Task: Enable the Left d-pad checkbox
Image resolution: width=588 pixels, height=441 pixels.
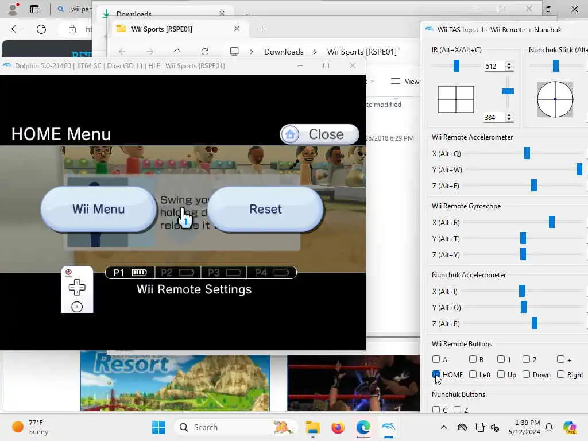Action: click(473, 374)
